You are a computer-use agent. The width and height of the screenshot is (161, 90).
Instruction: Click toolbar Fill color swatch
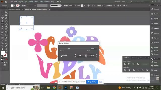(3, 53)
